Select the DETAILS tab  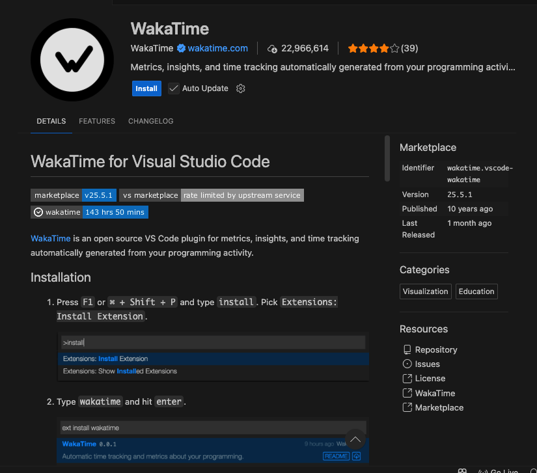tap(51, 121)
